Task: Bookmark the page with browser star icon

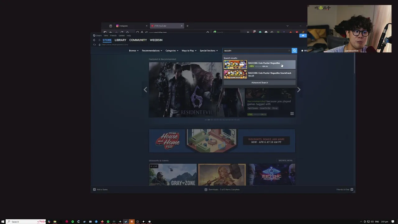Action: [x=208, y=32]
